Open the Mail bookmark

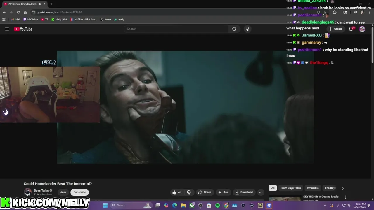pos(16,20)
